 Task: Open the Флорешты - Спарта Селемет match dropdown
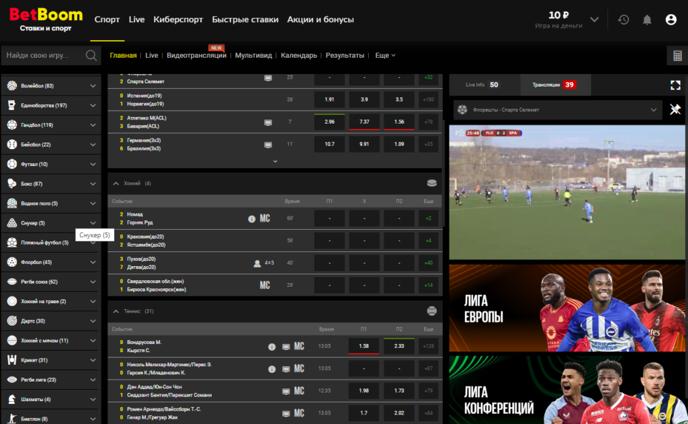tap(557, 110)
